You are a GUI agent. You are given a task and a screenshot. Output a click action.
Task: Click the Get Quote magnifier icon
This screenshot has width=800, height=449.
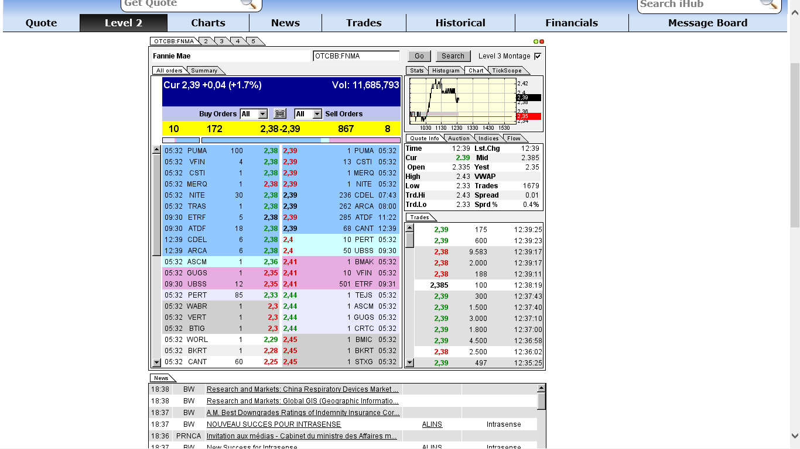[x=249, y=4]
